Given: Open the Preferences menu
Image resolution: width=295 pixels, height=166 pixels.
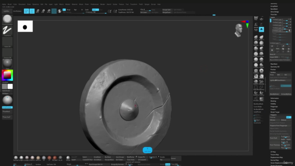Looking at the screenshot, I should (94, 4).
